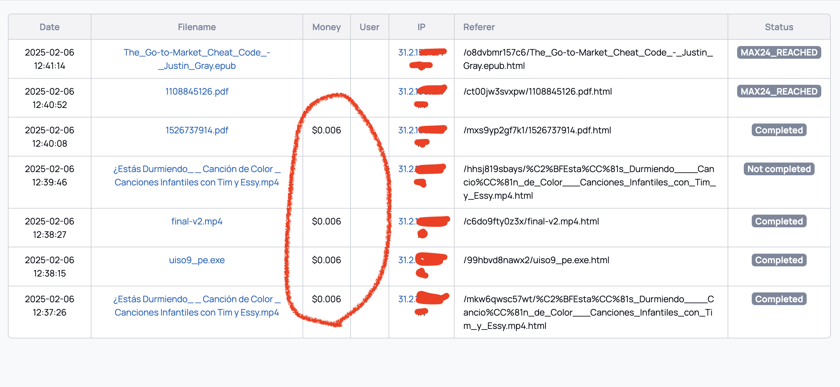Click the Referer column header

coord(479,27)
